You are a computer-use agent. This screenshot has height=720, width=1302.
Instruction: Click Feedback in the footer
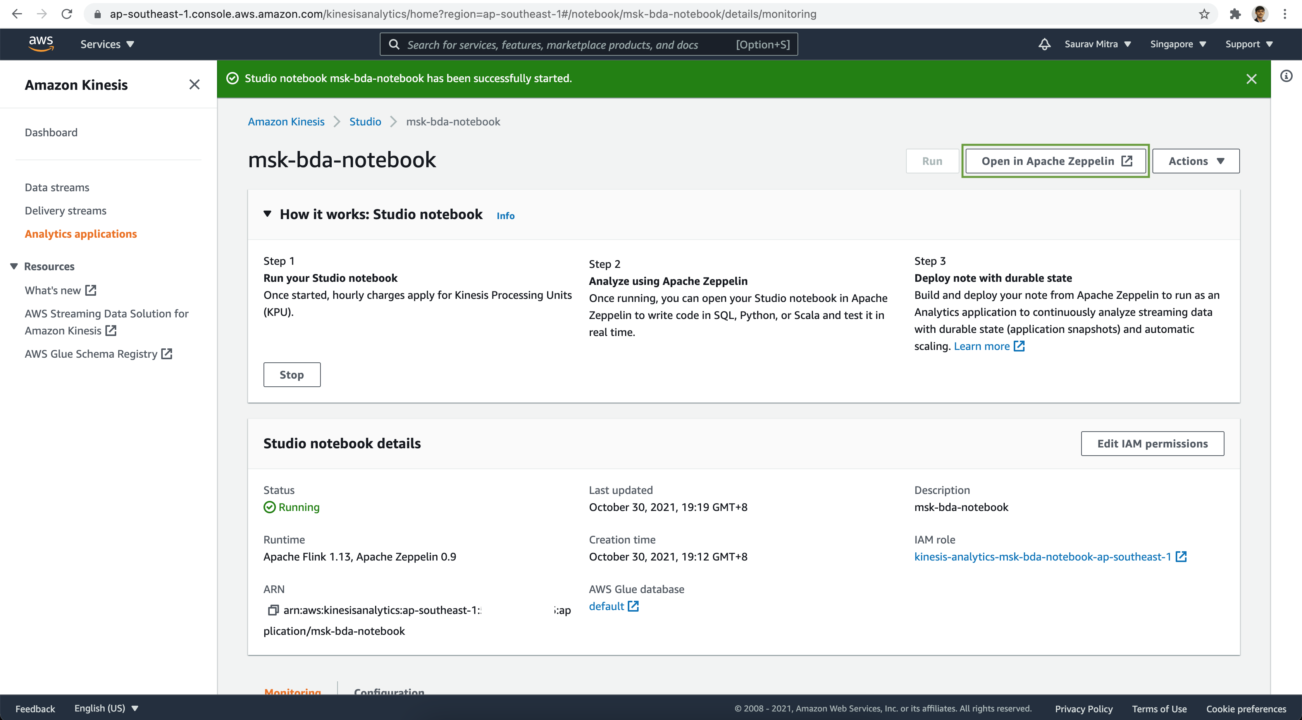tap(35, 708)
